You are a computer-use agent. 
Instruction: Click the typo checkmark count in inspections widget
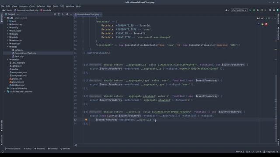click(268, 18)
